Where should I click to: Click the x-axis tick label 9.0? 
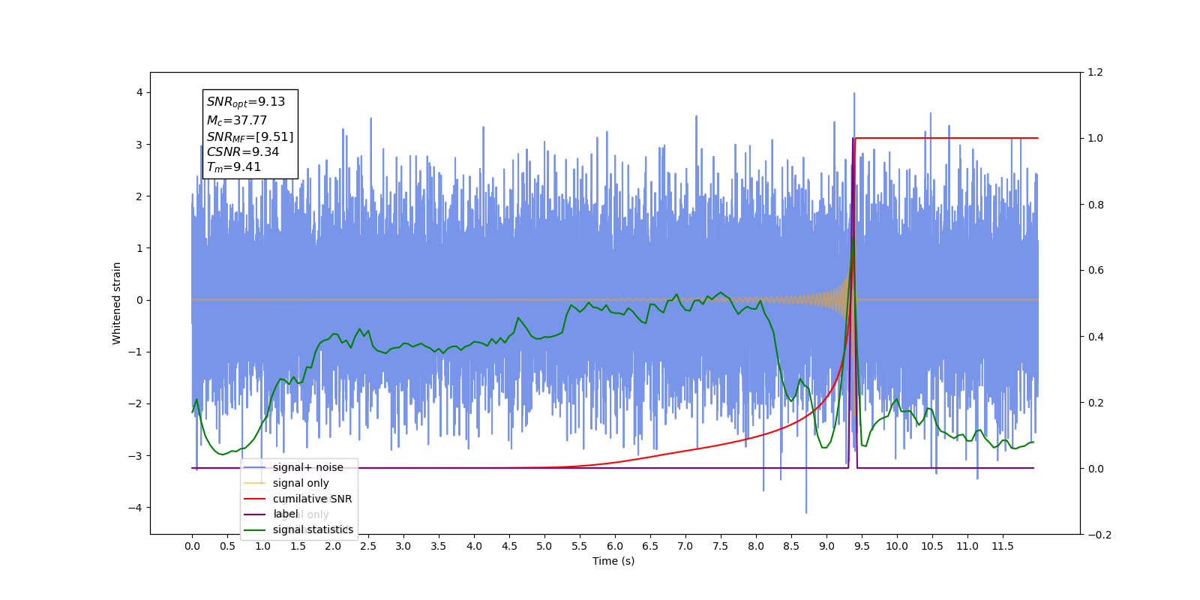[826, 546]
